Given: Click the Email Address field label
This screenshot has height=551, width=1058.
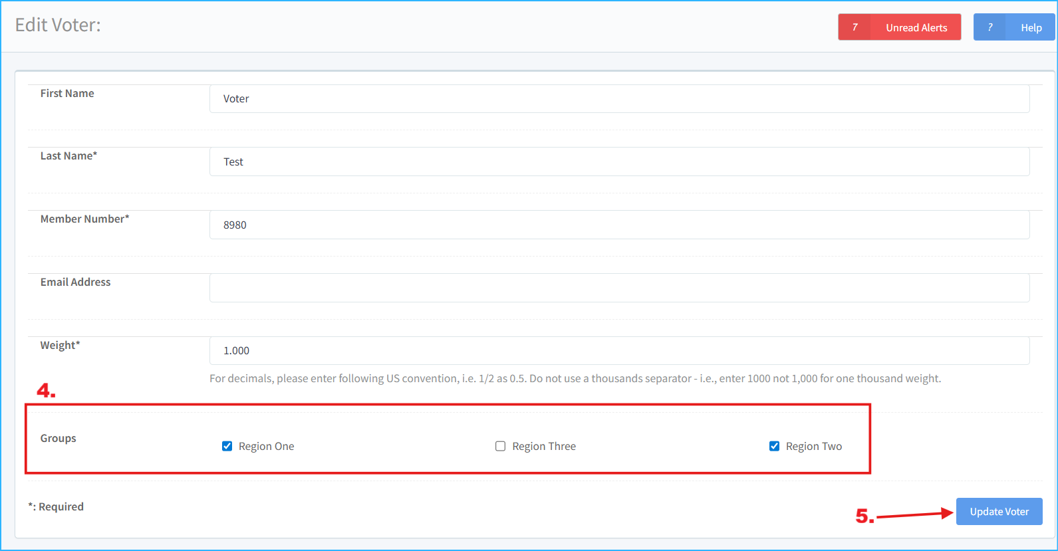Looking at the screenshot, I should 75,282.
